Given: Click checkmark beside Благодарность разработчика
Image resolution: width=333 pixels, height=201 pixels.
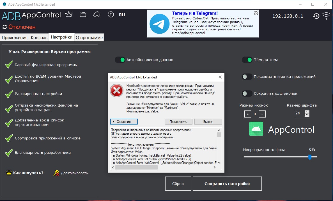Looking at the screenshot, I should (x=9, y=153).
